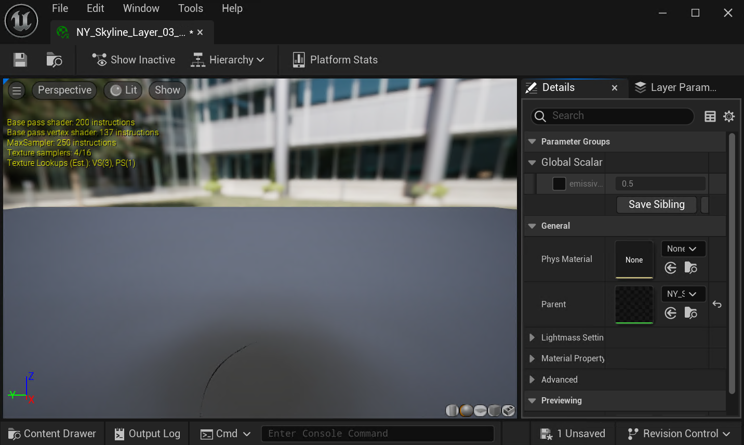Click the Browse to asset toolbar icon
The height and width of the screenshot is (445, 744).
[x=54, y=60]
